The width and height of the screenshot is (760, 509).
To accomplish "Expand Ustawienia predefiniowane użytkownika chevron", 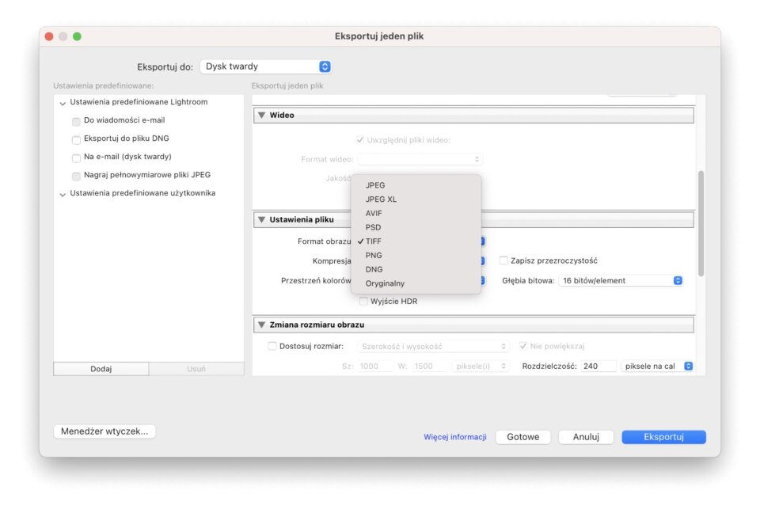I will [x=63, y=194].
